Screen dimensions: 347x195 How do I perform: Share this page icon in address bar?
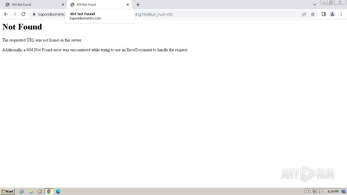(x=304, y=14)
